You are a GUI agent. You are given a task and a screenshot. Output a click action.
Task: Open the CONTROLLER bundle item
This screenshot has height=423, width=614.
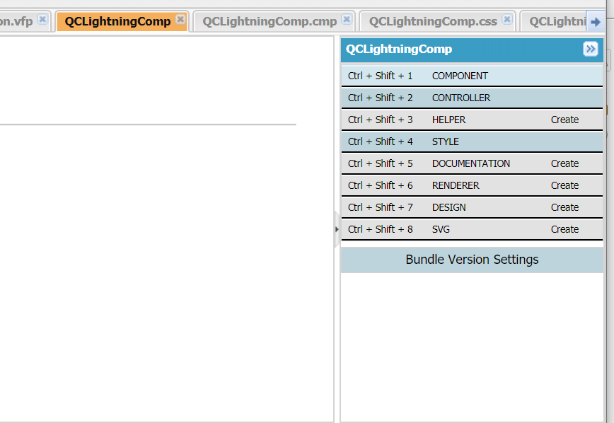point(460,98)
